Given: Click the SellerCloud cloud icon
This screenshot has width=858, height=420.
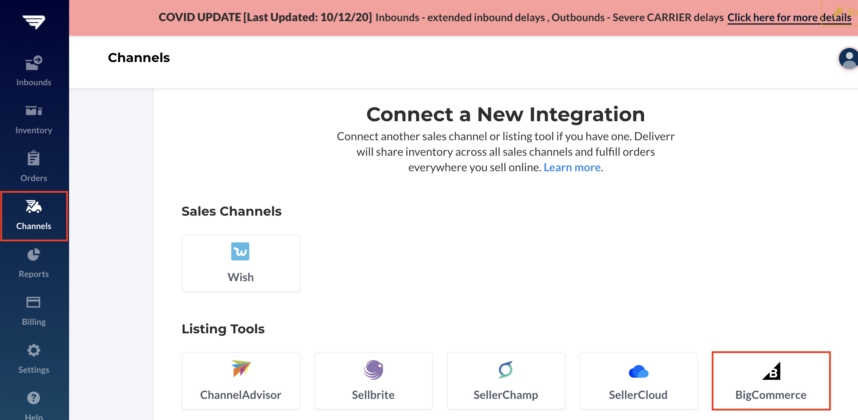Looking at the screenshot, I should click(x=638, y=371).
